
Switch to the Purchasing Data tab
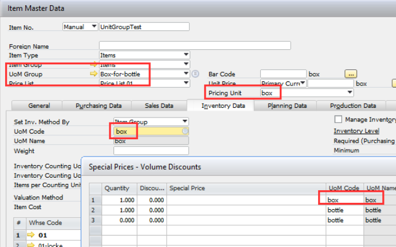pos(99,105)
